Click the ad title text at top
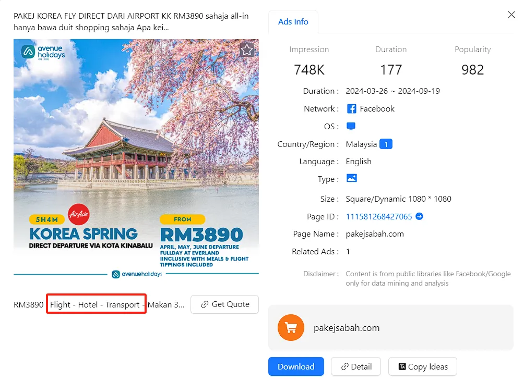This screenshot has width=524, height=381. pos(131,21)
